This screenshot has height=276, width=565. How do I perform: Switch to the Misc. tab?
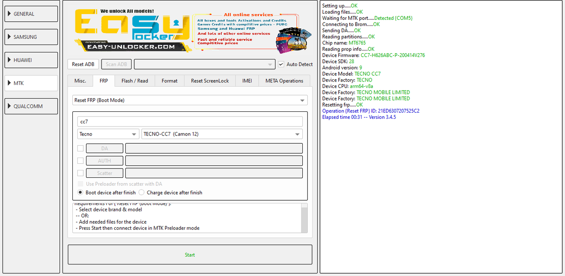[80, 81]
